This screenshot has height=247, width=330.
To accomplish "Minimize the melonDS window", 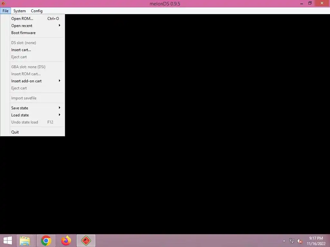I will click(x=302, y=3).
